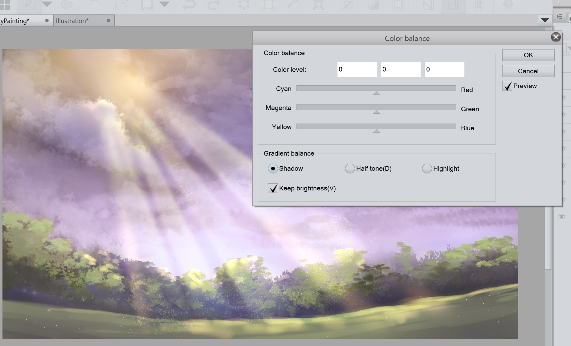571x346 pixels.
Task: Click the Open folder icon
Action: [x=121, y=5]
